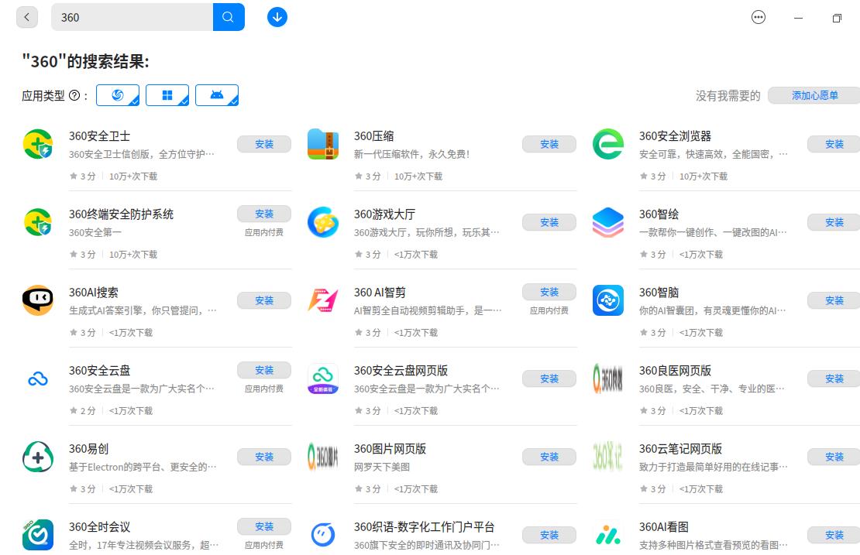Open the 360终端安全防护系统 app icon
Viewport: 860px width, 555px height.
click(38, 222)
